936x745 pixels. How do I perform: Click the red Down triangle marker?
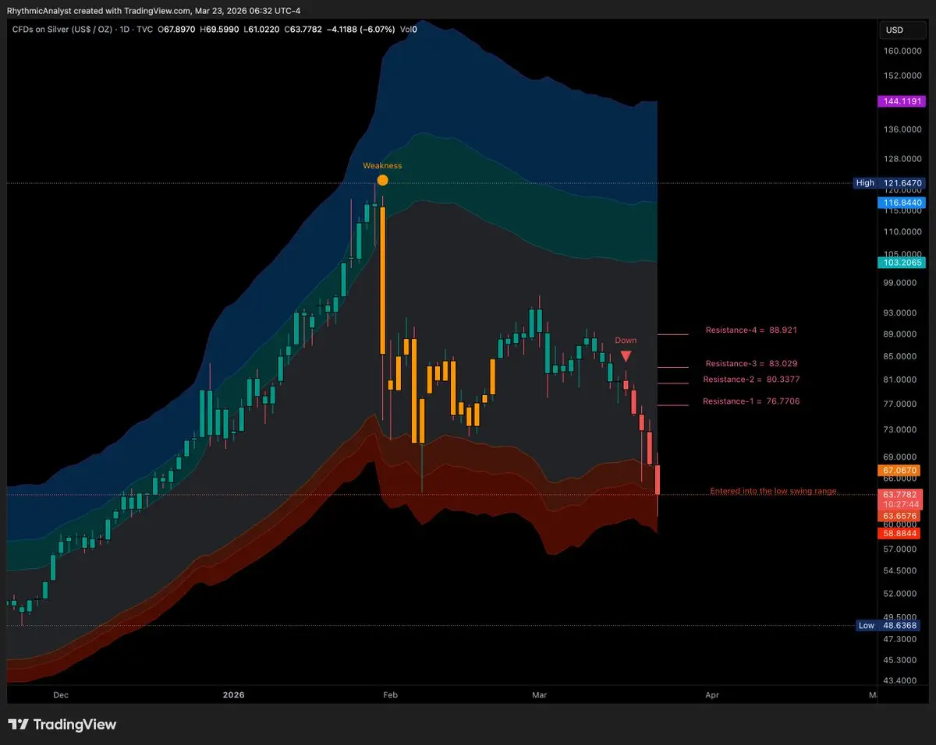626,356
